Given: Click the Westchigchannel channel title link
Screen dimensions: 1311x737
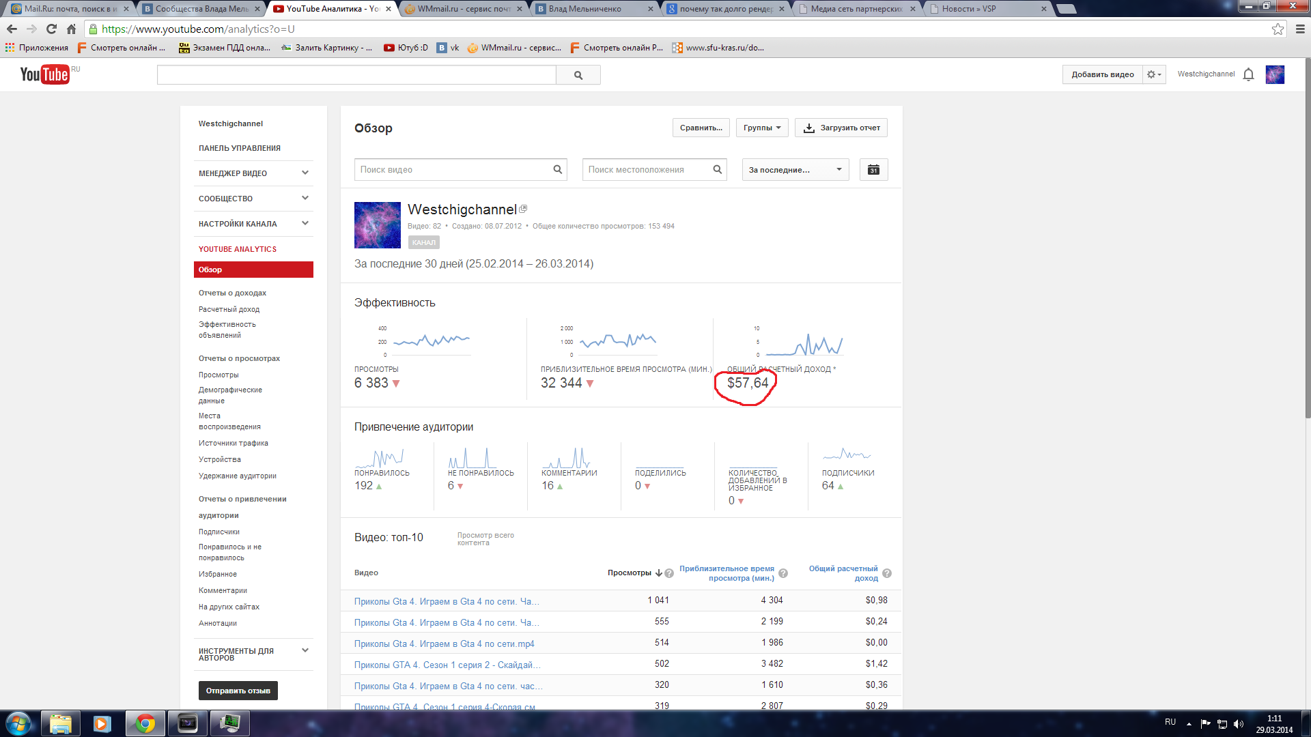Looking at the screenshot, I should click(x=462, y=209).
